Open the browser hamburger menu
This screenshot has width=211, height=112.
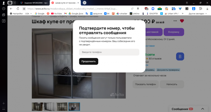point(187,3)
